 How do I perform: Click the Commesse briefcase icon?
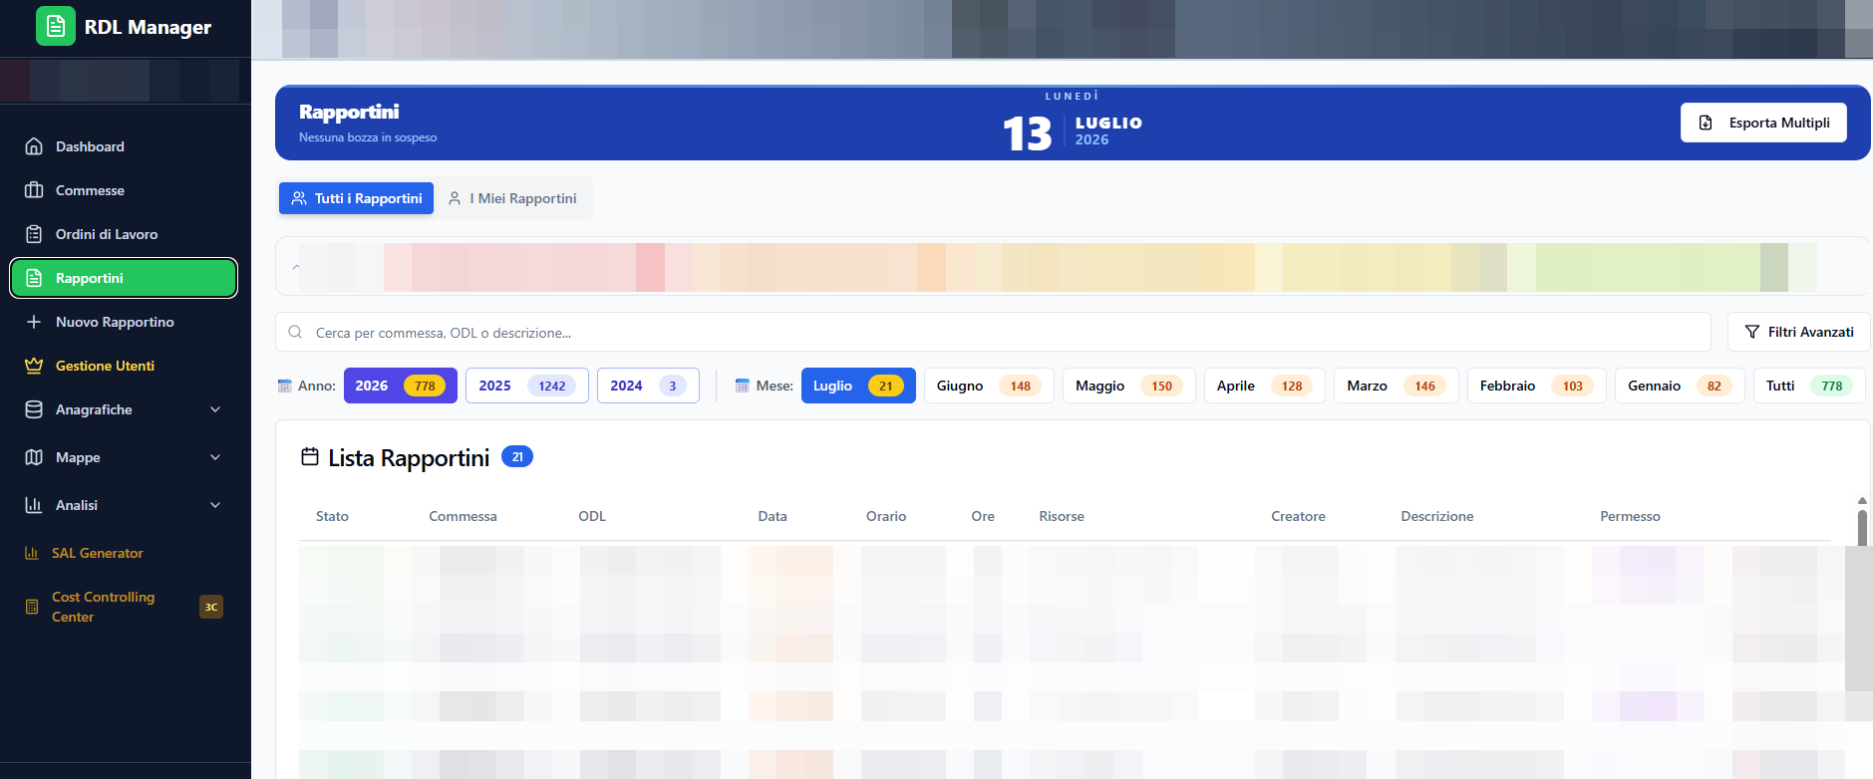pos(34,190)
